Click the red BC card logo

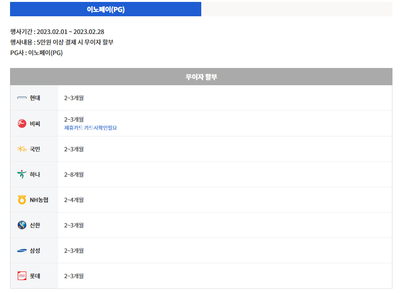22,124
